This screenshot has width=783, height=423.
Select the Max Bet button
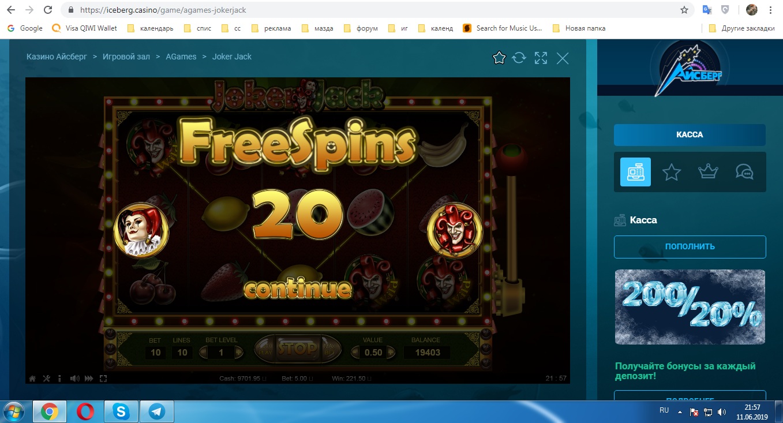click(x=329, y=349)
